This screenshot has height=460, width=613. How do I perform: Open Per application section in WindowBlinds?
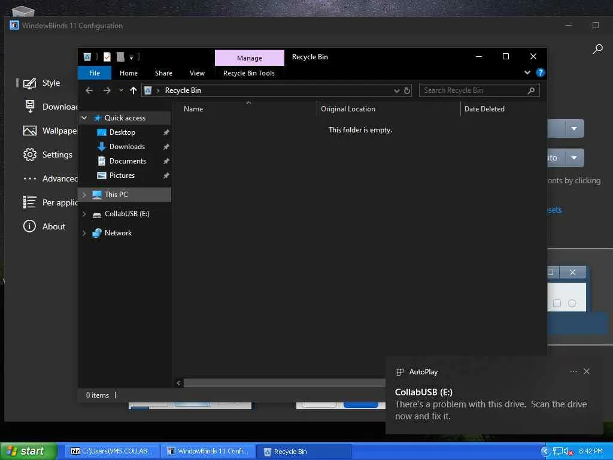tap(59, 202)
